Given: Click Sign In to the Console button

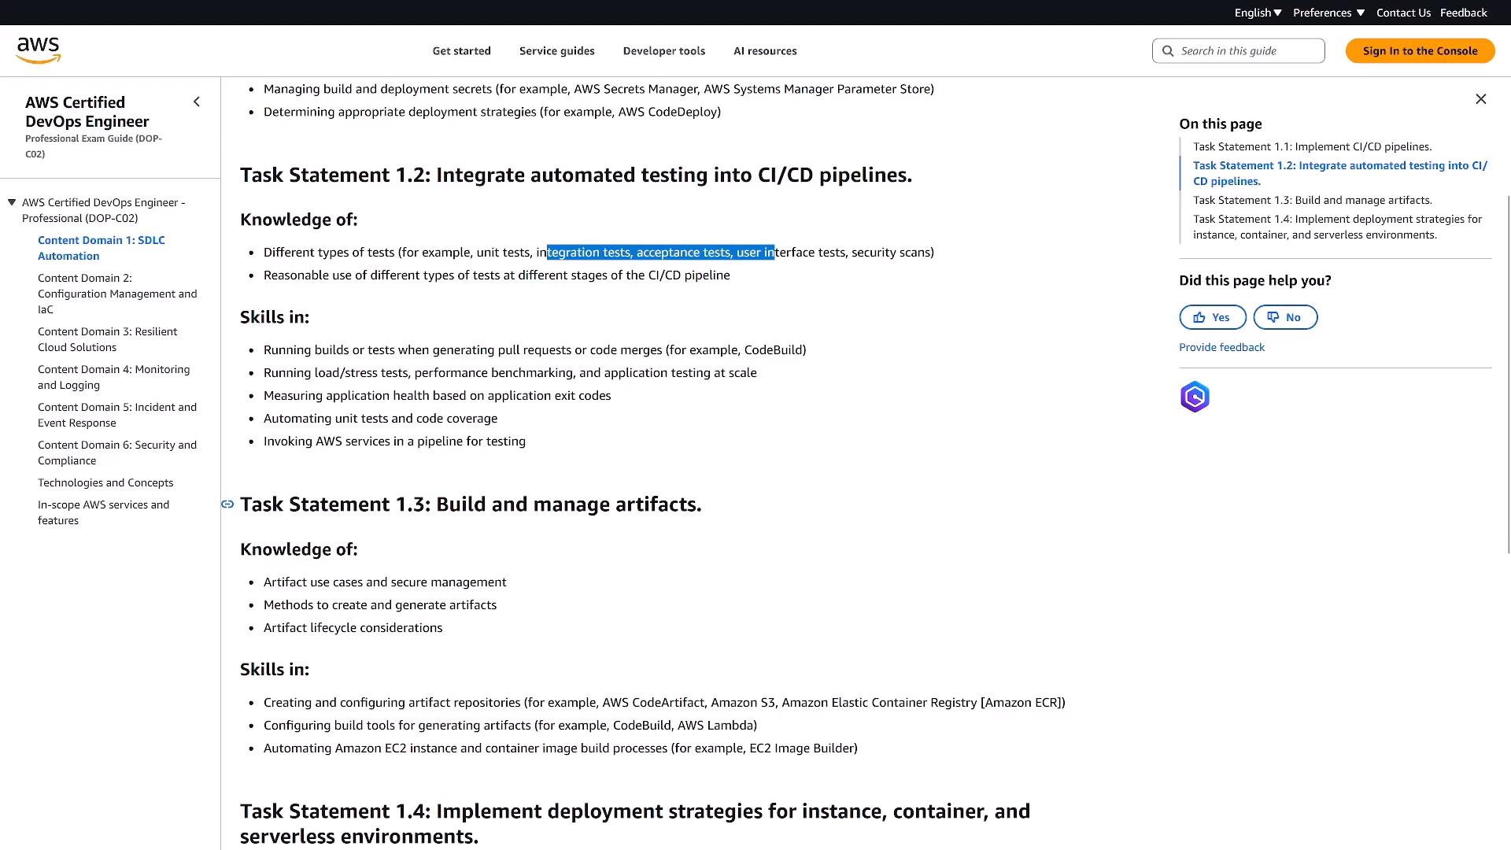Looking at the screenshot, I should [x=1420, y=50].
